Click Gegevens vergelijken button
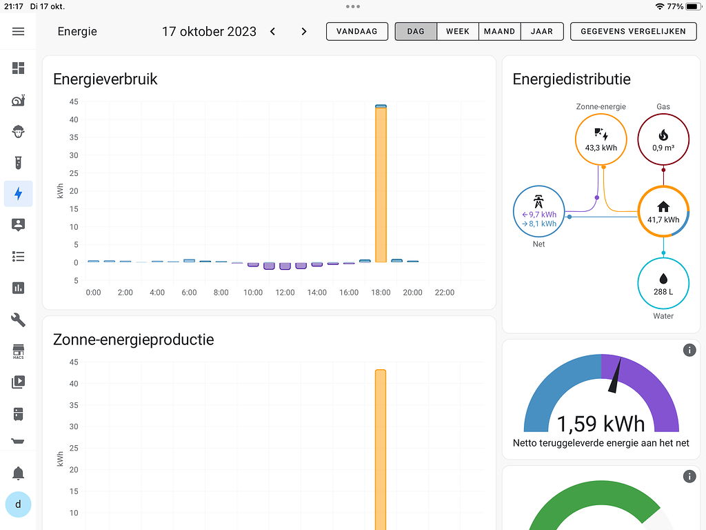The image size is (706, 530). pyautogui.click(x=634, y=32)
